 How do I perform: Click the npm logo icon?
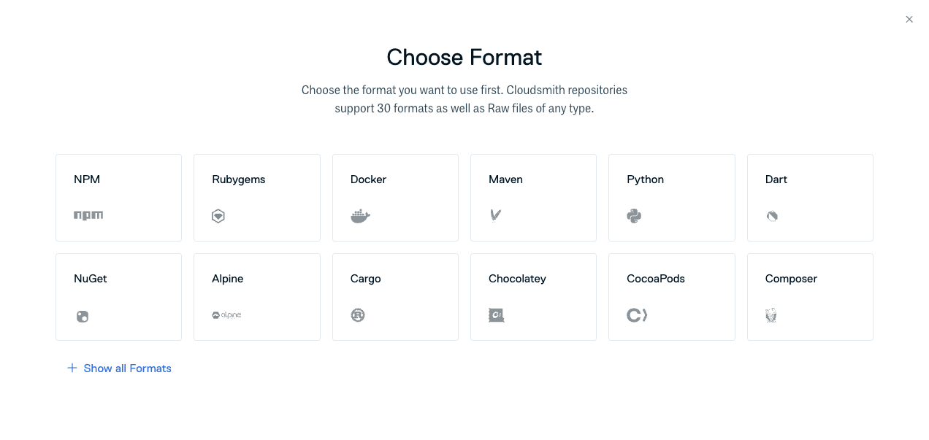pos(88,215)
